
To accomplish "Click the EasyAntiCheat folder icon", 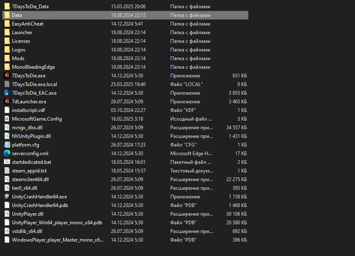I will [x=7, y=24].
